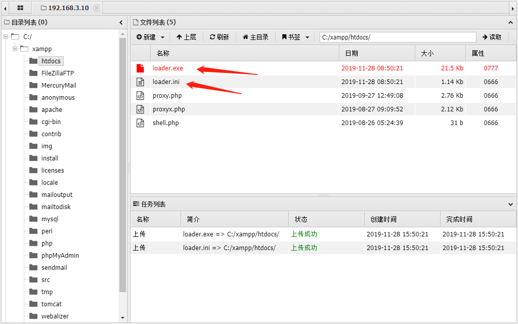Close the 192.168.3.10 tab
The width and height of the screenshot is (518, 324).
coord(96,8)
